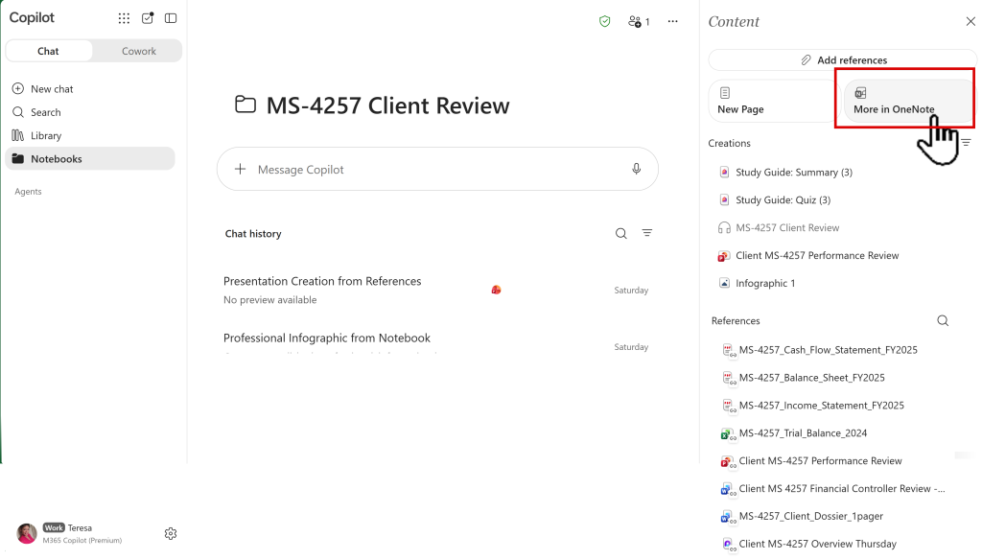Filter chat history icon
The width and height of the screenshot is (982, 560).
pos(647,233)
